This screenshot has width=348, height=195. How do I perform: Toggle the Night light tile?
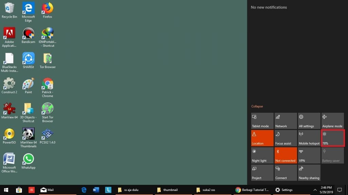click(262, 155)
